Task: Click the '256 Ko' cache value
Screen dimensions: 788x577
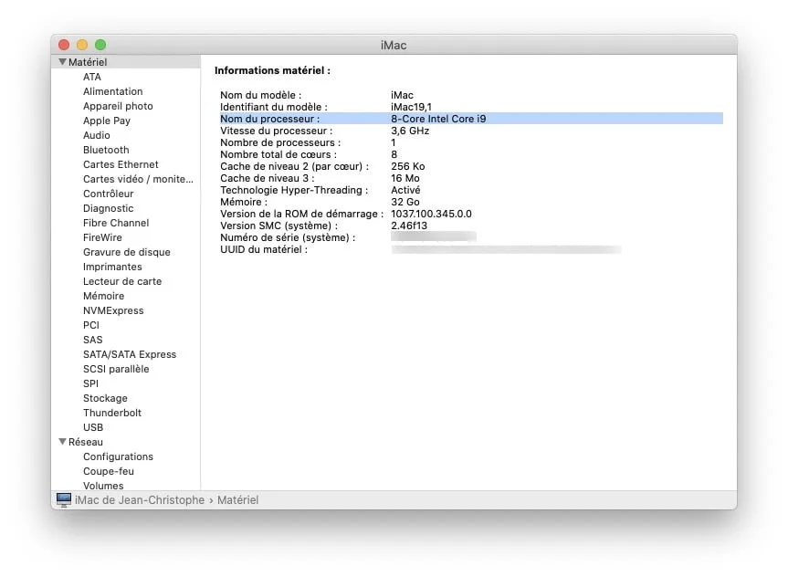Action: pos(407,166)
